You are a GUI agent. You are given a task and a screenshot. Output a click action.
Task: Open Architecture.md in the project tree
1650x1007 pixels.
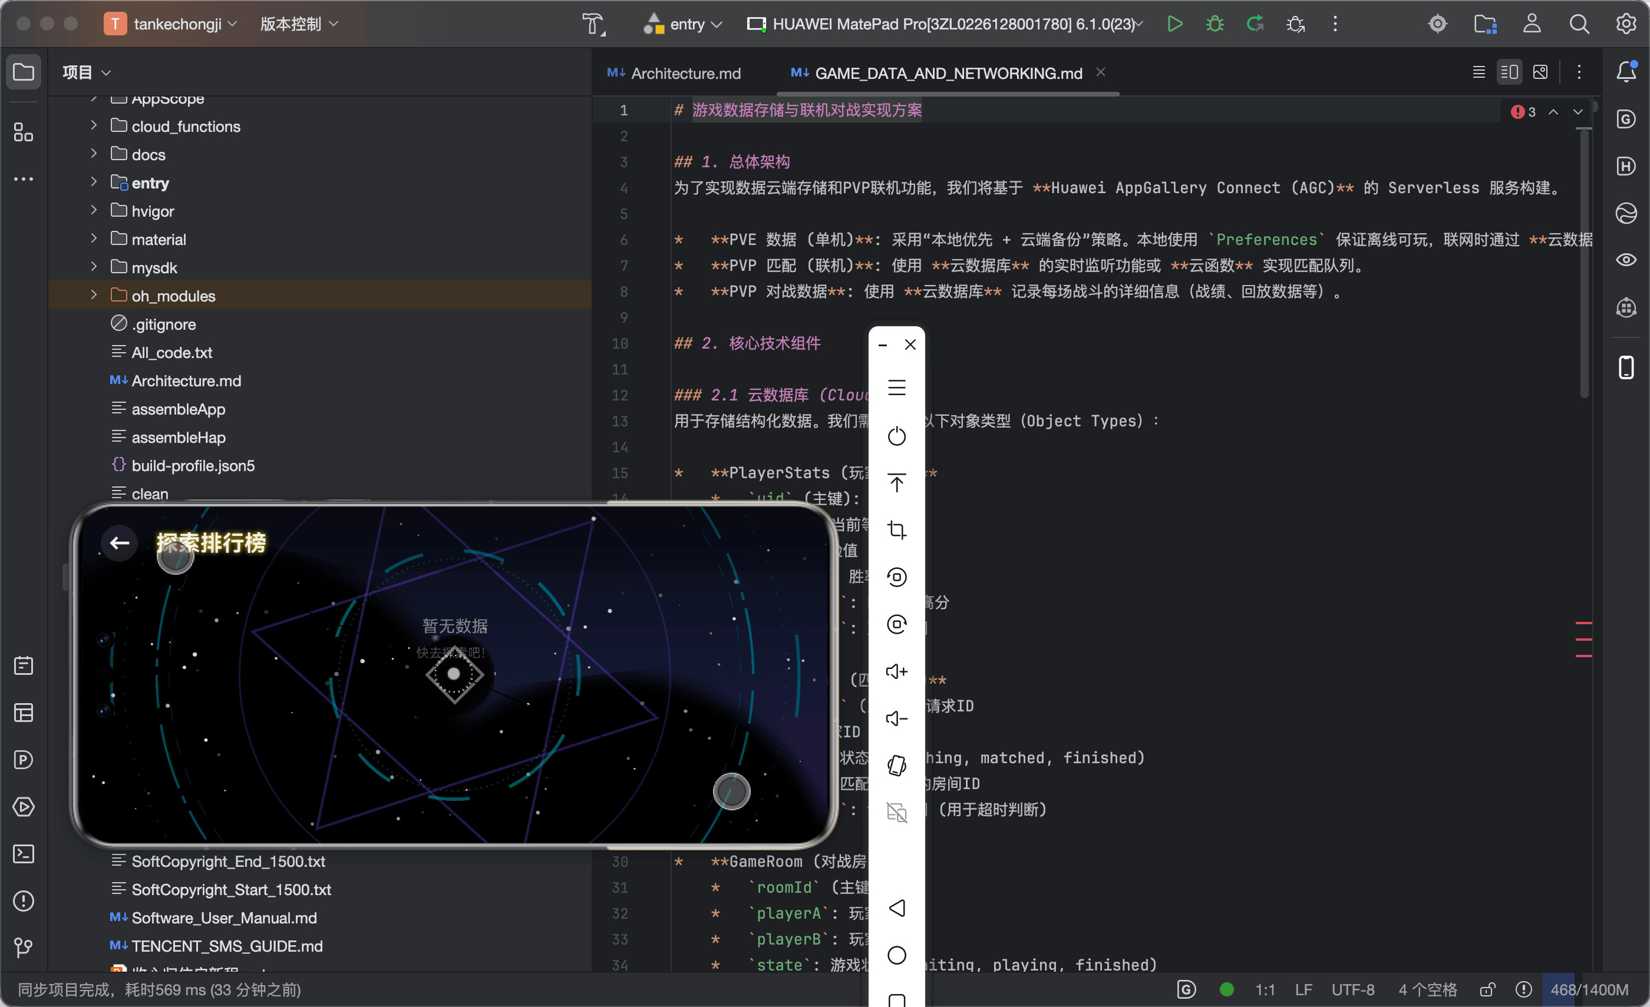pos(176,381)
